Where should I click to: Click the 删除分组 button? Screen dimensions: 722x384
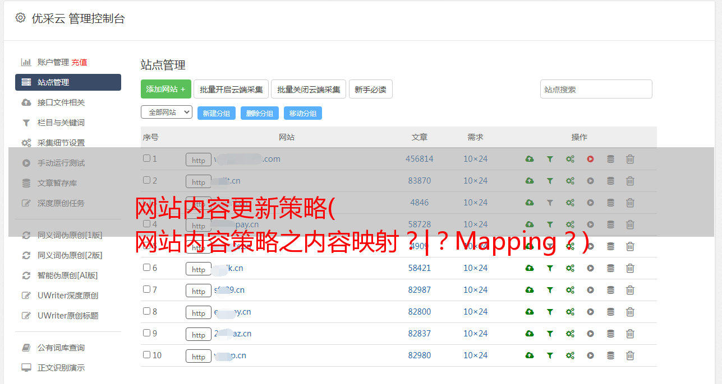coord(260,113)
